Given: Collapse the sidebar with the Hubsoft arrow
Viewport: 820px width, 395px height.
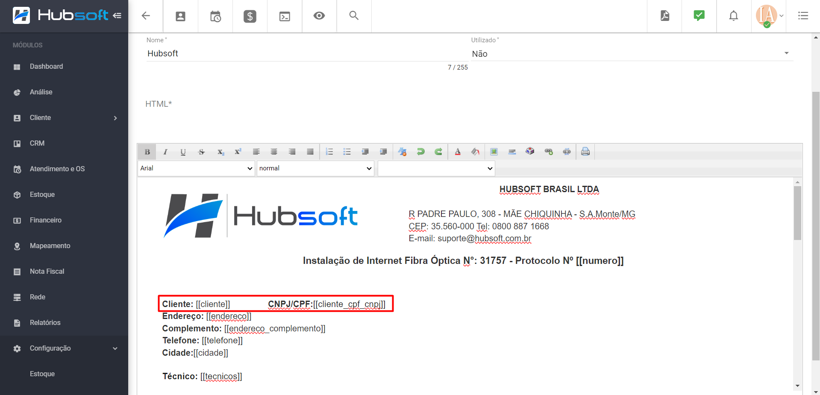Looking at the screenshot, I should click(117, 16).
